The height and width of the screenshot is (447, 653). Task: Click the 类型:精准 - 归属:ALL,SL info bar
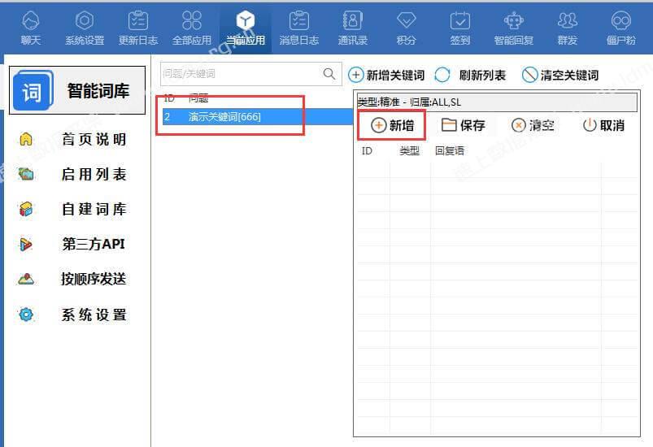[x=496, y=102]
